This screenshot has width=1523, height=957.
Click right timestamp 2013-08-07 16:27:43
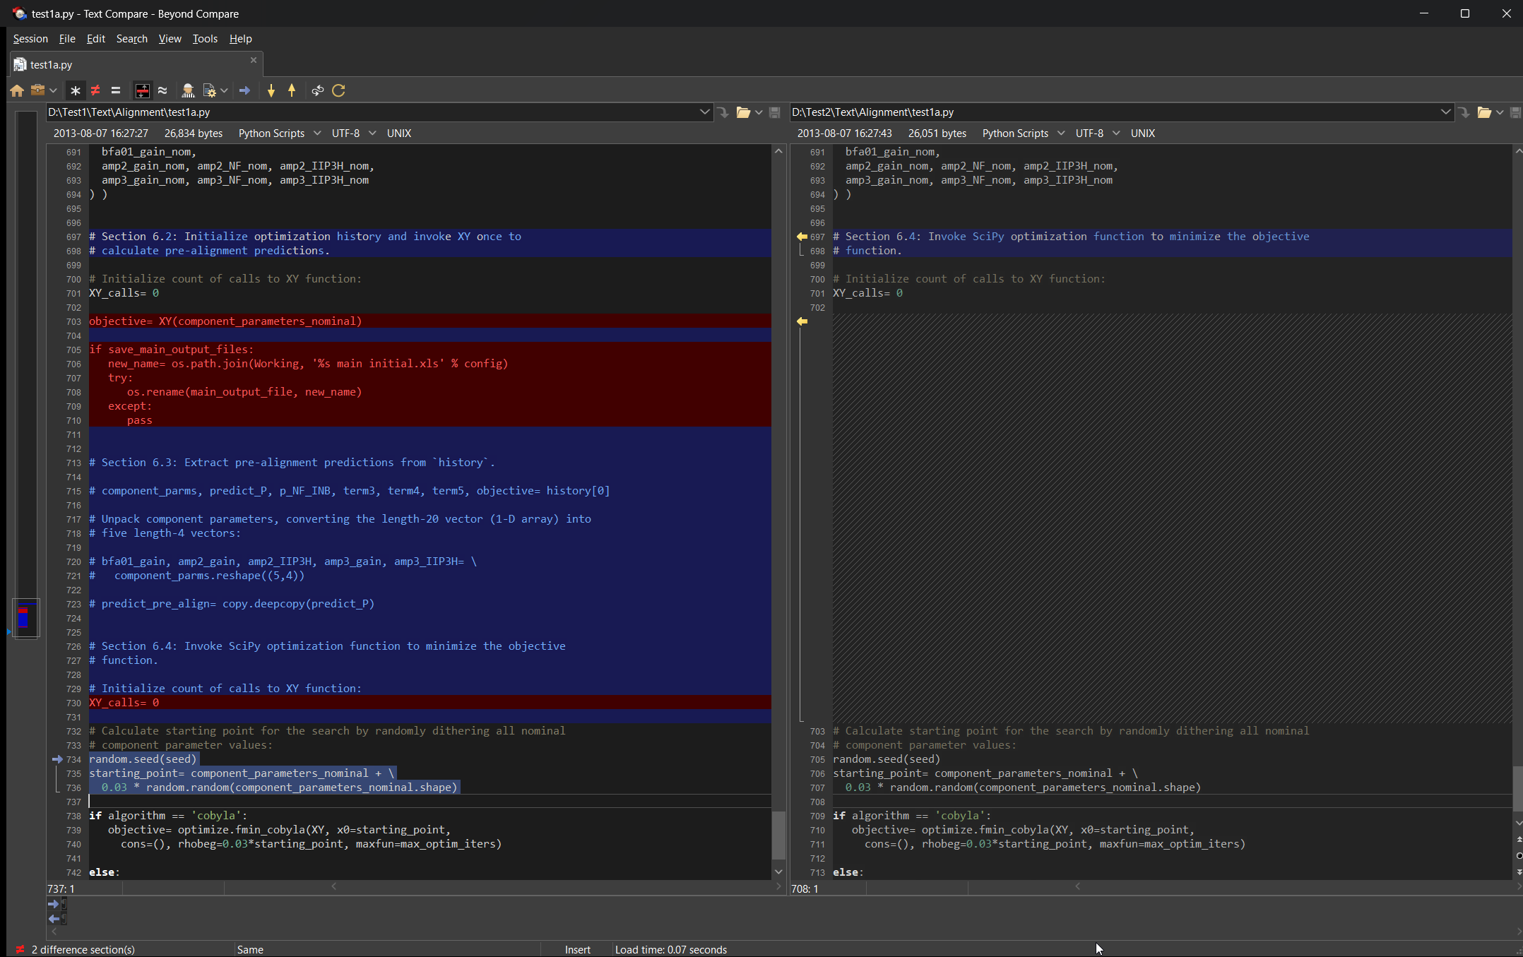pyautogui.click(x=845, y=133)
